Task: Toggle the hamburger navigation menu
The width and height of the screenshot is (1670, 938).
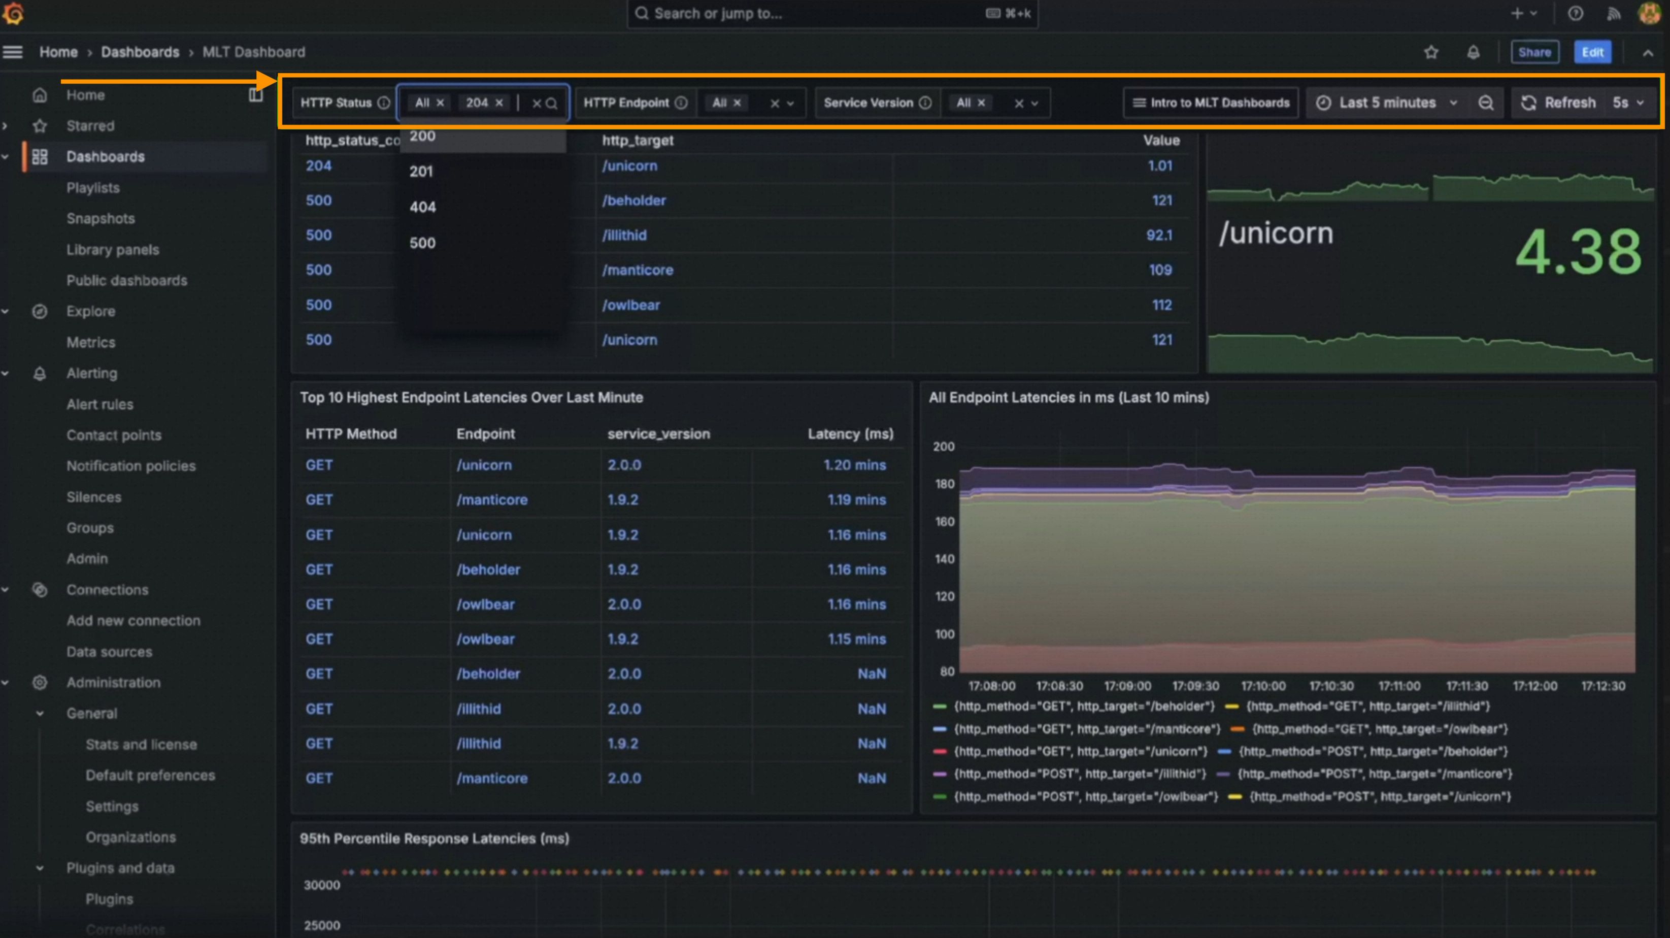Action: pos(12,52)
